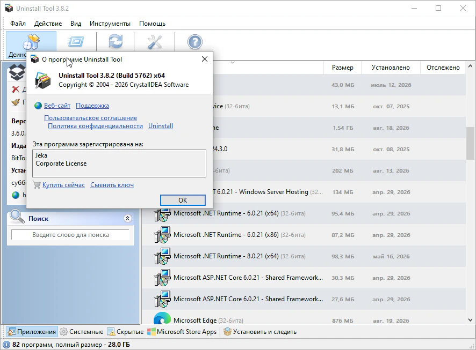Click the magnifier icon in Поиск panel
476x350 pixels.
pyautogui.click(x=17, y=217)
